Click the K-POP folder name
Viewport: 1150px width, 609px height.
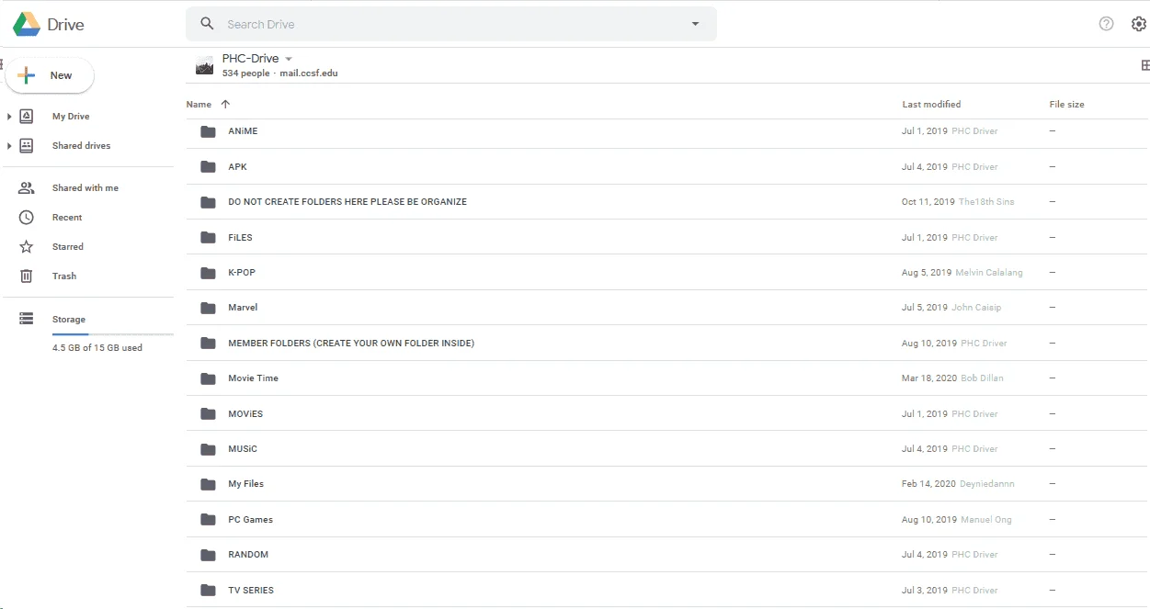[x=242, y=273]
